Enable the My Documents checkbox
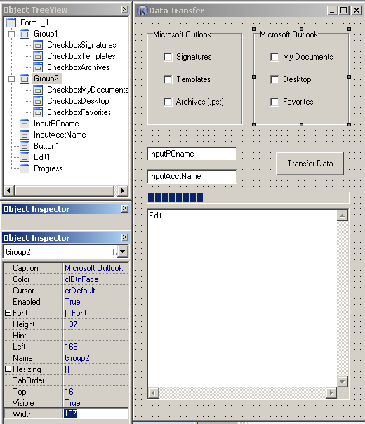The height and width of the screenshot is (424, 365). [x=274, y=57]
